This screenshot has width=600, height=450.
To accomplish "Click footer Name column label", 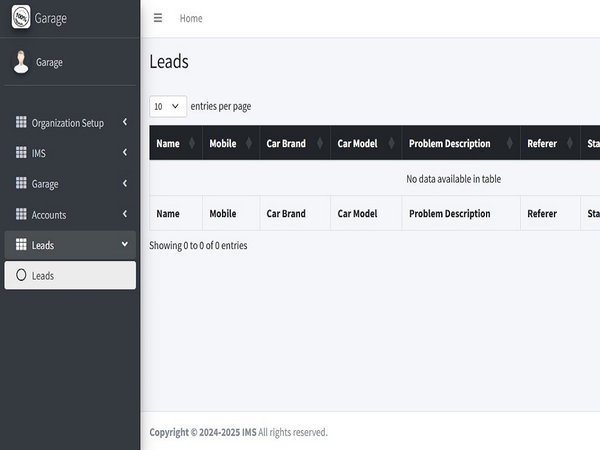I will coord(168,214).
